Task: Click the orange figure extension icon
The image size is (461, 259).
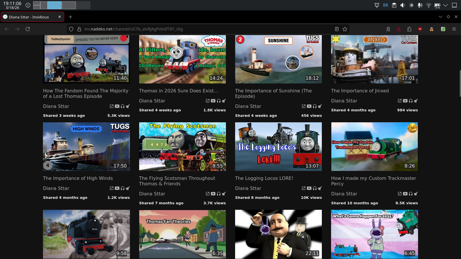Action: pyautogui.click(x=432, y=29)
